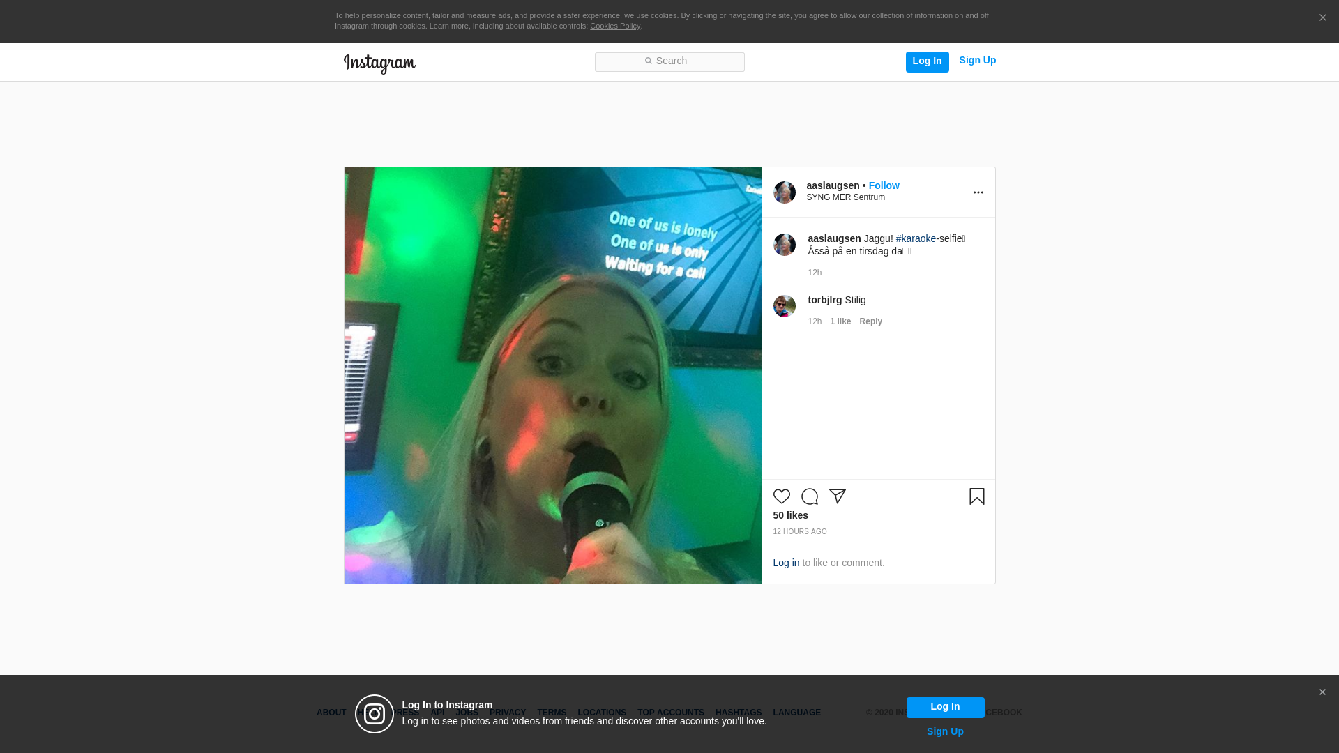
Task: Dismiss the cookie notice banner
Action: (1323, 18)
